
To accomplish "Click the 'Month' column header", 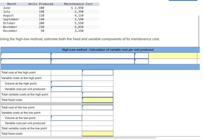I will pyautogui.click(x=12, y=4).
